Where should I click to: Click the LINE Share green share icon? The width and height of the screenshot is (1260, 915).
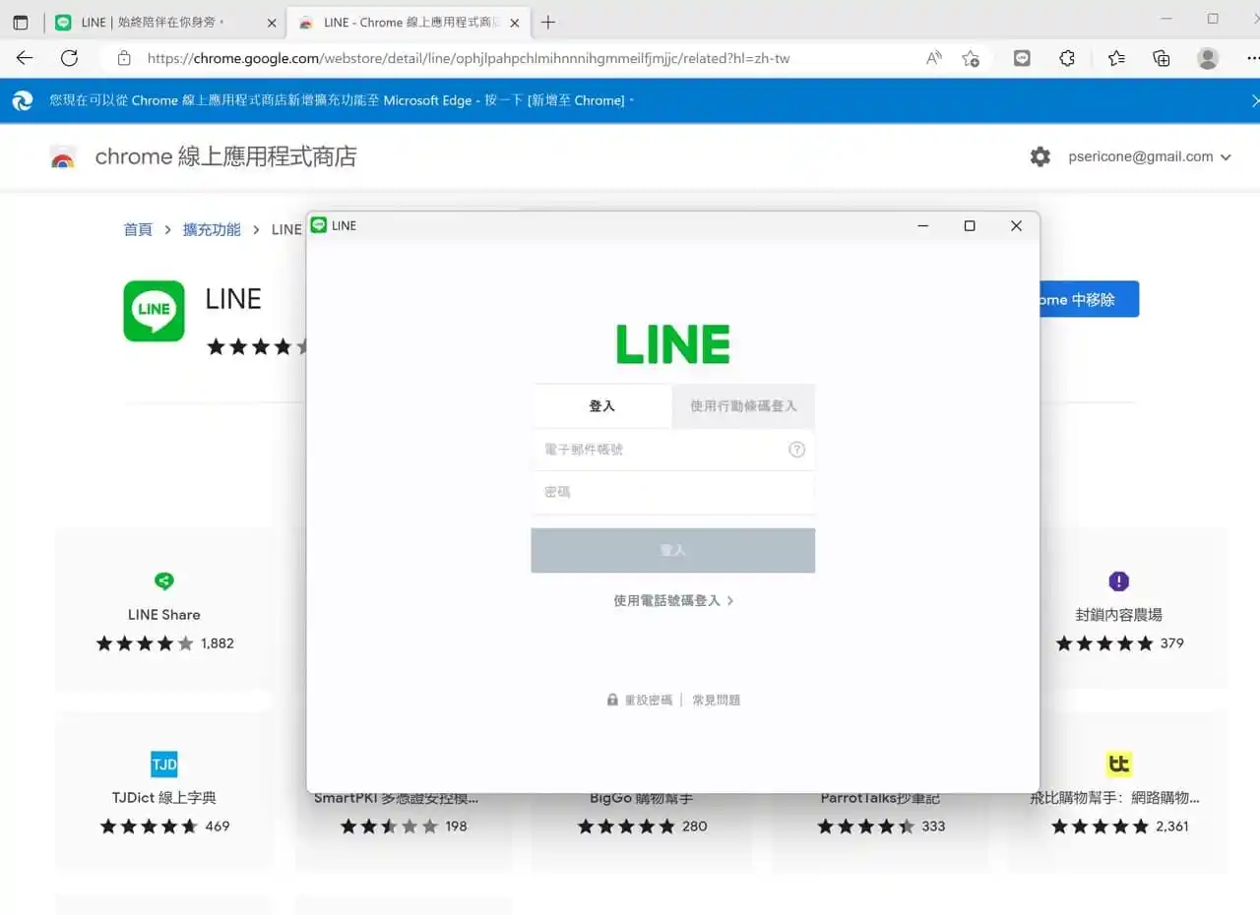point(164,581)
